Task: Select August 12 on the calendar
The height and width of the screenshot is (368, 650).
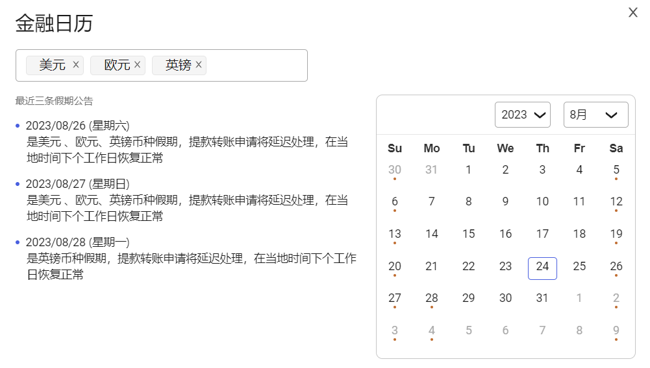Action: (x=616, y=202)
